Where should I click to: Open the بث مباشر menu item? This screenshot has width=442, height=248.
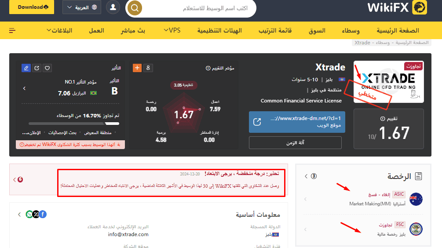[133, 30]
